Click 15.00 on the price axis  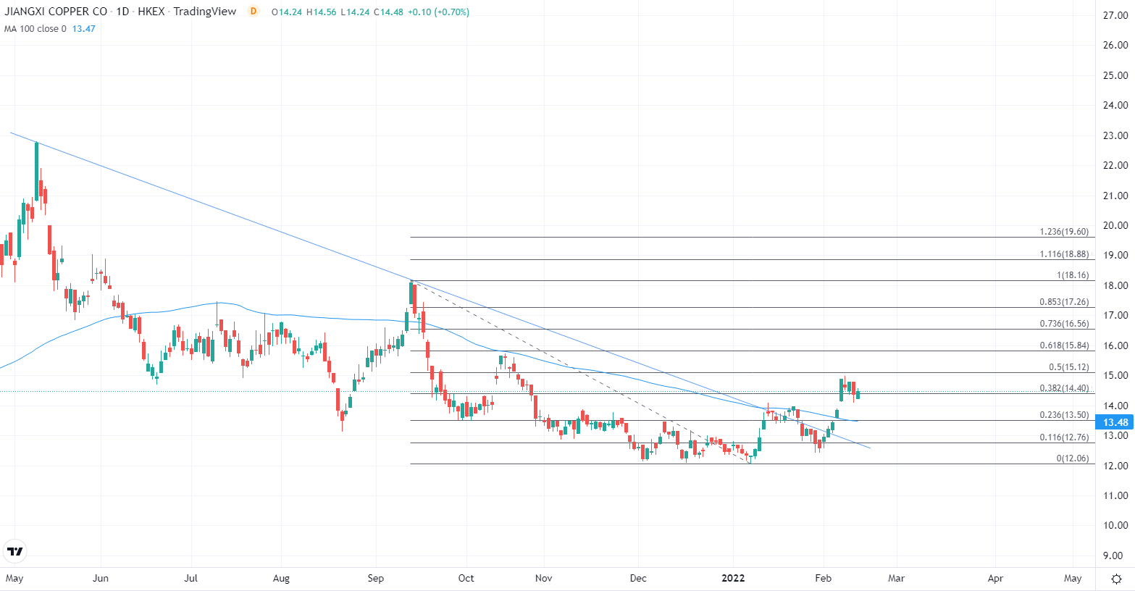pyautogui.click(x=1115, y=375)
